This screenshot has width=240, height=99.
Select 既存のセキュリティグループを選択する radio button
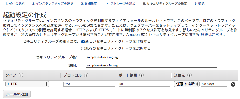[83, 49]
